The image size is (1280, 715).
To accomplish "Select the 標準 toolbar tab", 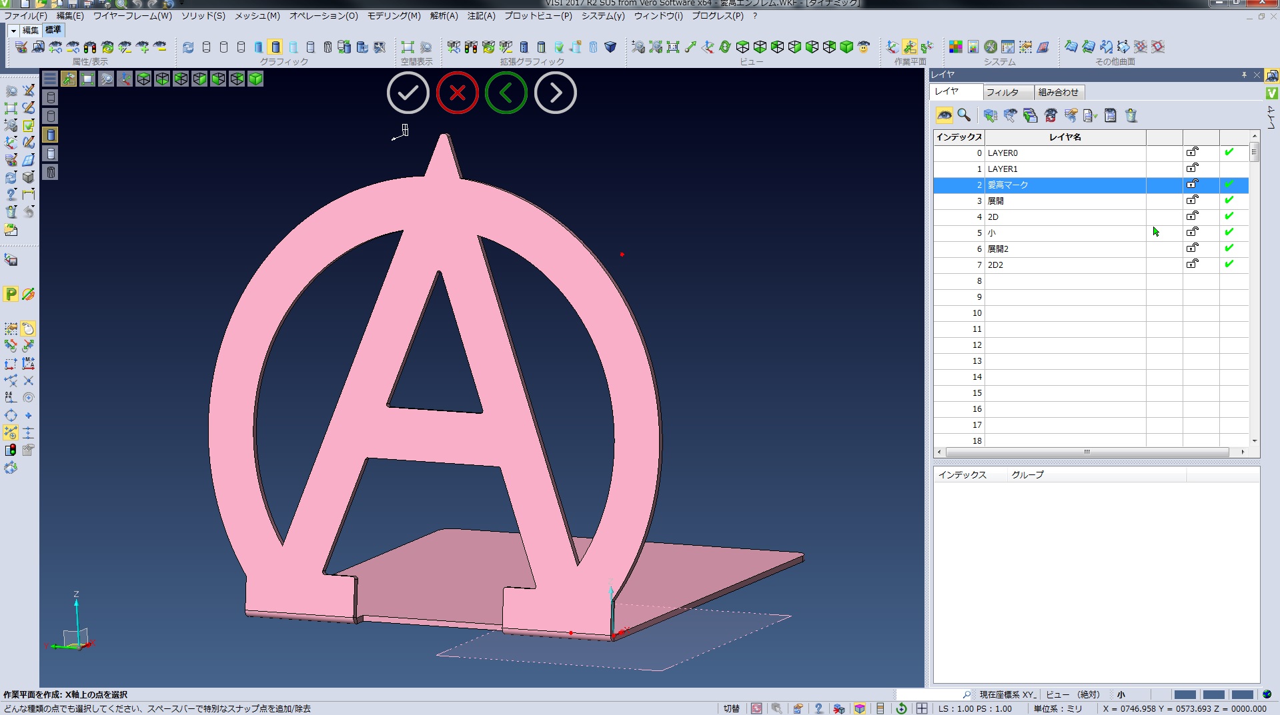I will tap(53, 30).
